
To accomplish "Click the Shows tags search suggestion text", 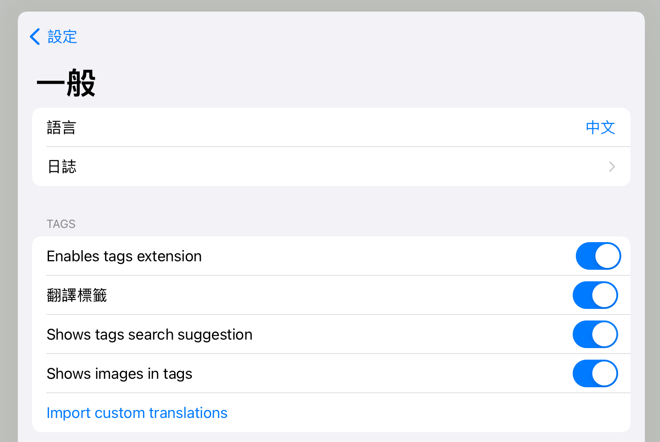I will [x=150, y=335].
